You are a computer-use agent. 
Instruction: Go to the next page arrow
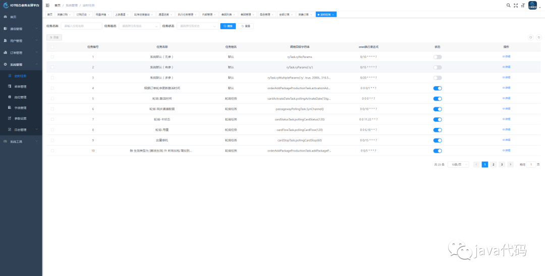pos(510,164)
